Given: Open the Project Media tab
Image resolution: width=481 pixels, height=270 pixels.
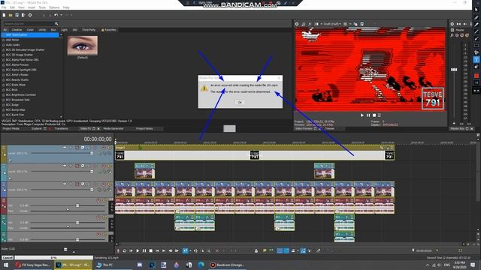Looking at the screenshot, I should point(11,128).
